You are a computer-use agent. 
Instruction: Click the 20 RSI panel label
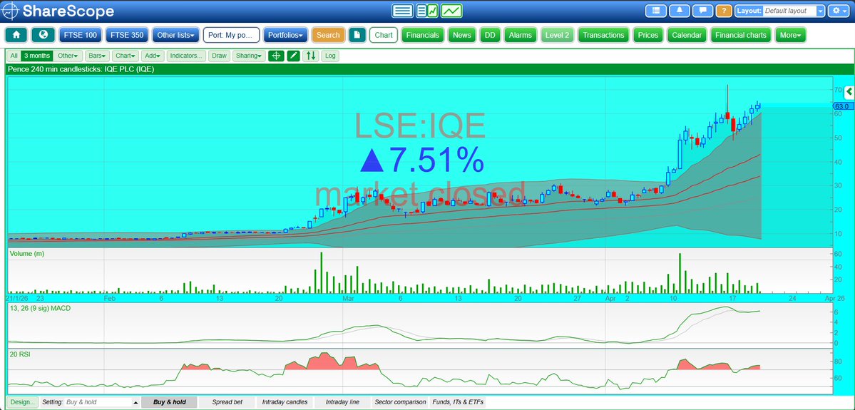[x=20, y=354]
